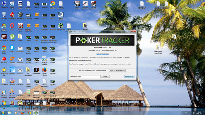This screenshot has height=115, width=205.
Task: Select the Скачать Guitar Pro shortcut
Action: (x=20, y=5)
